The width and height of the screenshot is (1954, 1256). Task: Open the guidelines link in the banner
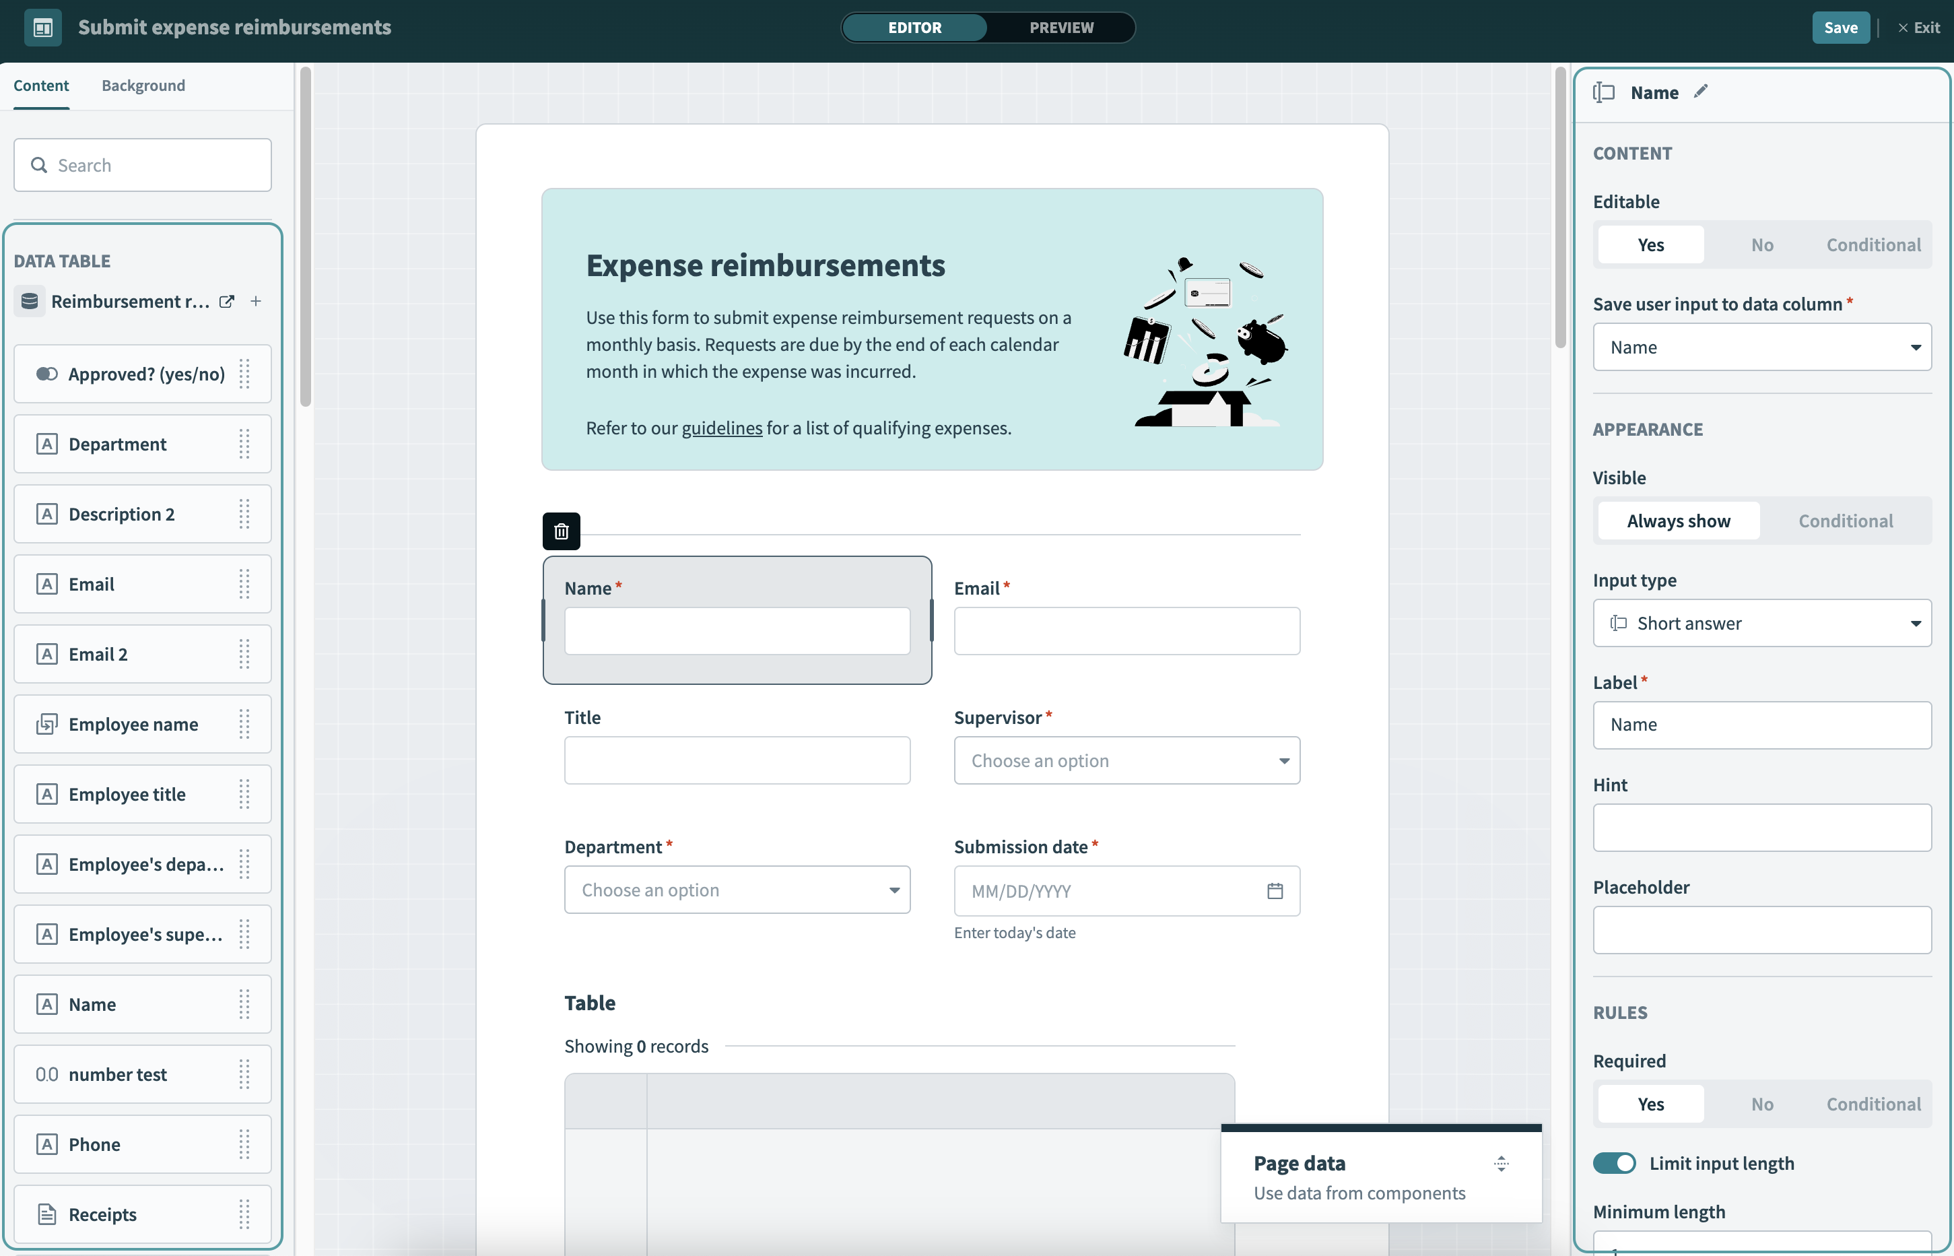coord(721,428)
